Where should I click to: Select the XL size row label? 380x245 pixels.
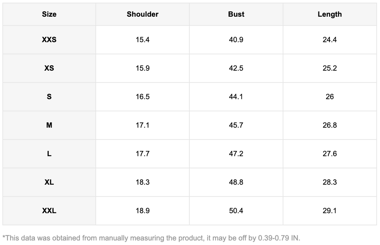[49, 182]
